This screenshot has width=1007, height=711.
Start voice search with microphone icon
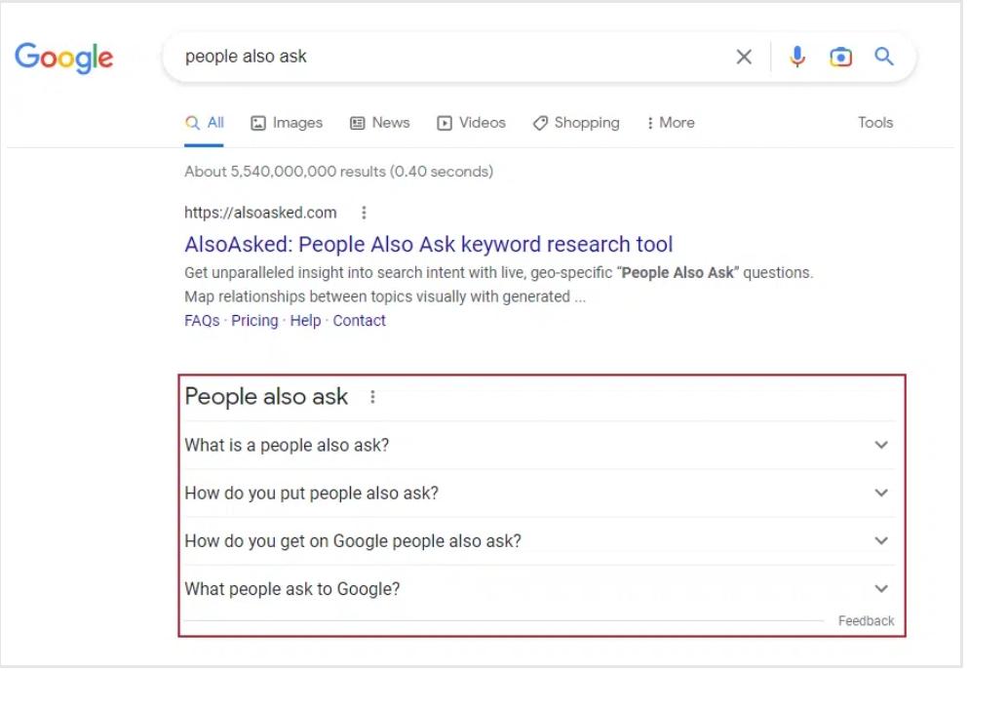797,58
